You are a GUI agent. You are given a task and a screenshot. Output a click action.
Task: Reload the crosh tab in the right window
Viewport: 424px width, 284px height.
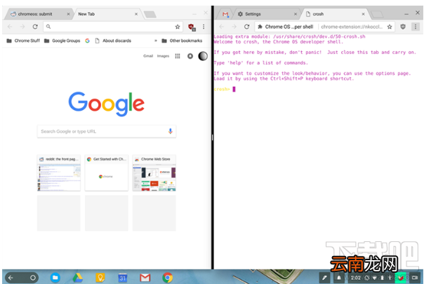click(246, 27)
